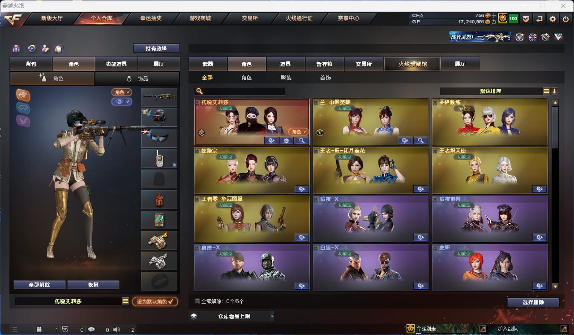
Task: Click magnifier preview on 兰-巾帼英雄 card
Action: click(420, 141)
